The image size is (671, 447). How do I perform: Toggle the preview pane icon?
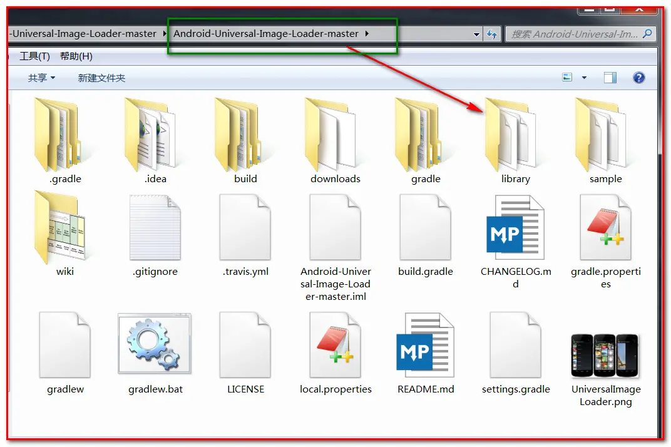pyautogui.click(x=610, y=78)
